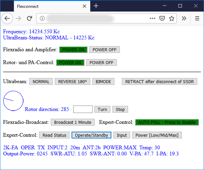Set Ultrabeam to REVERSE 180°
The image size is (204, 170).
(73, 81)
